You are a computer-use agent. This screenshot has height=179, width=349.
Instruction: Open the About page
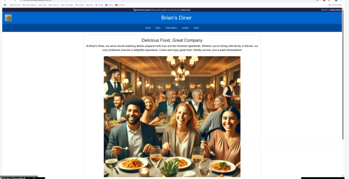coord(196,28)
